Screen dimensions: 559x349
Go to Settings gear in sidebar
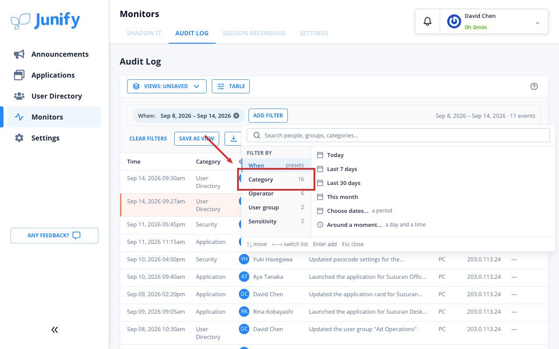click(x=54, y=138)
